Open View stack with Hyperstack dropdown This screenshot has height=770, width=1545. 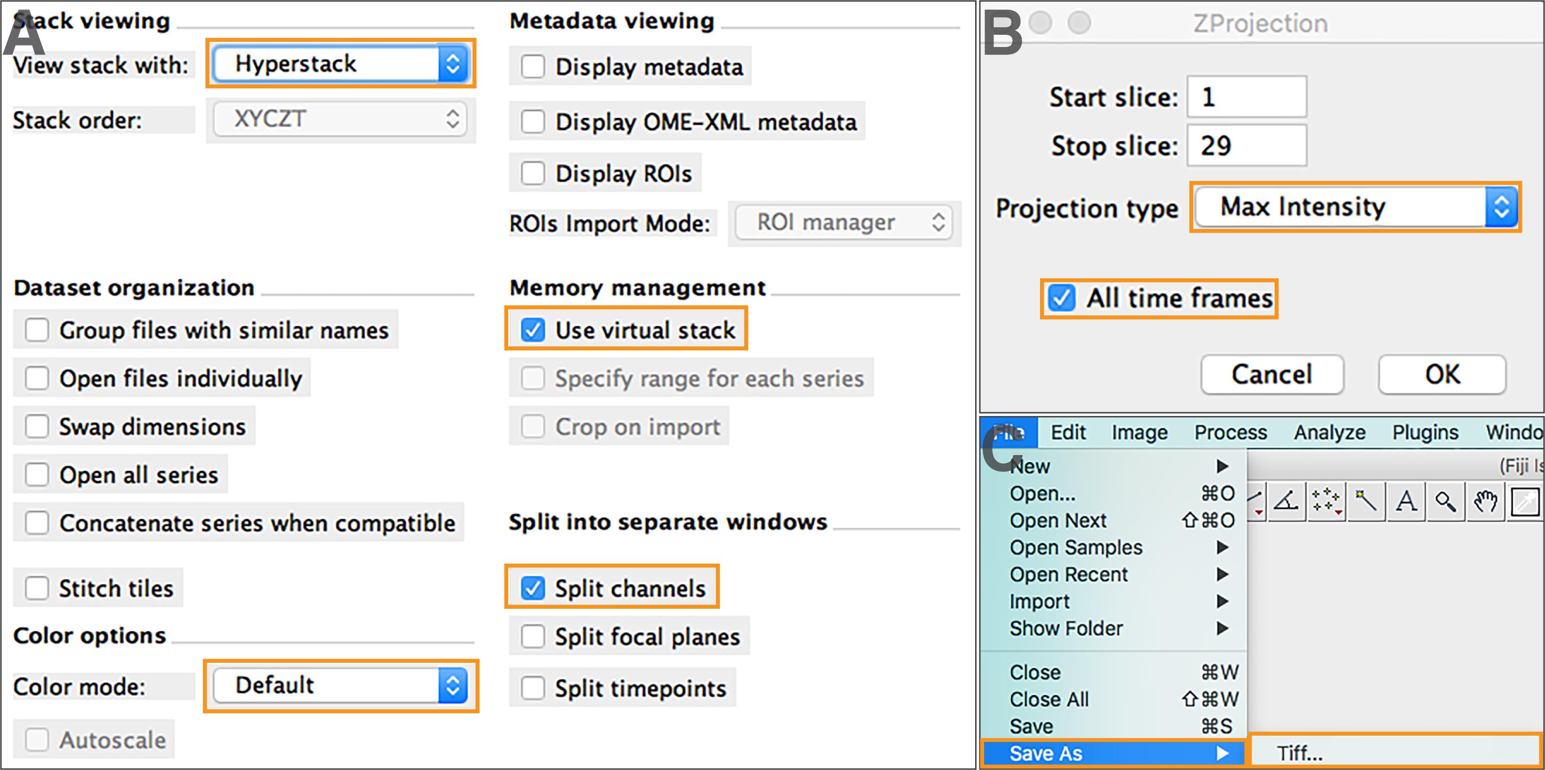point(341,63)
